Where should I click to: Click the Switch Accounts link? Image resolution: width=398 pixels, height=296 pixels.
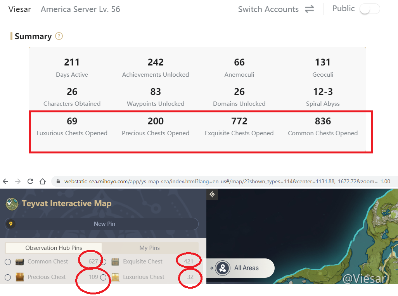coord(268,9)
